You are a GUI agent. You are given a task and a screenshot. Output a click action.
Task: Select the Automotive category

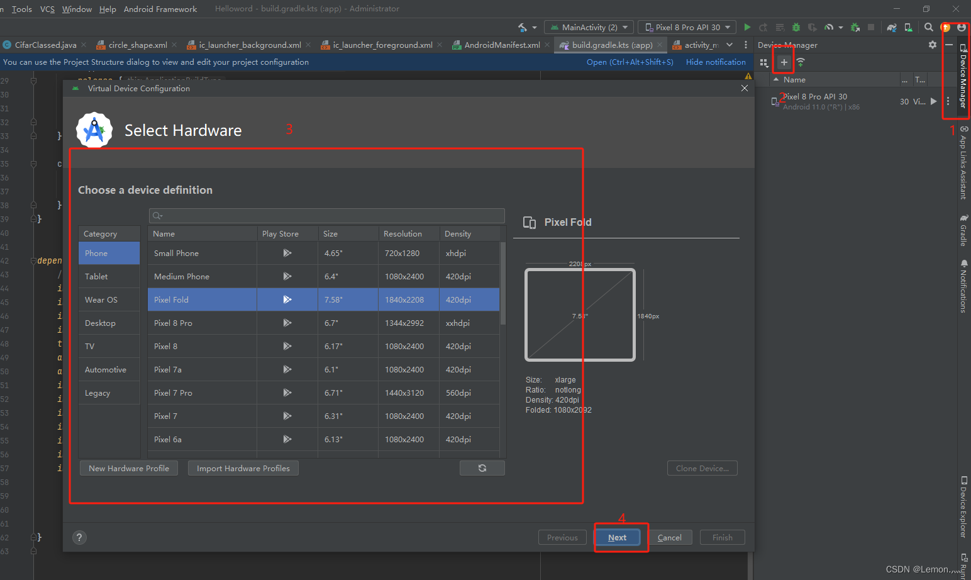[x=109, y=369]
